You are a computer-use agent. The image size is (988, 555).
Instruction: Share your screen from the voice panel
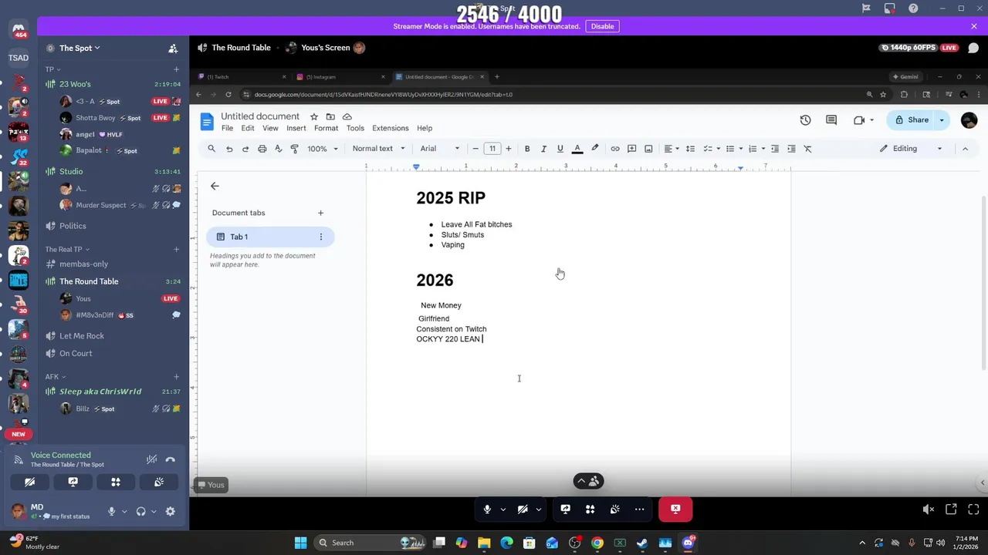tap(73, 482)
